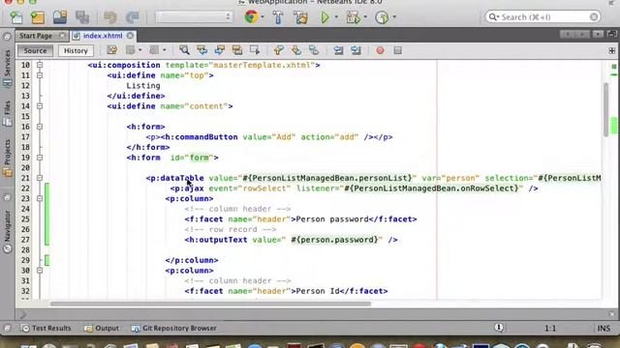Viewport: 620px width, 348px height.
Task: Click the horizontal scrollbar of the editor
Action: 210,304
